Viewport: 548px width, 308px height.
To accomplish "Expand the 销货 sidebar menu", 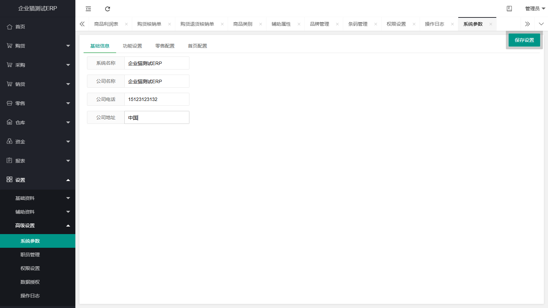I will point(38,84).
